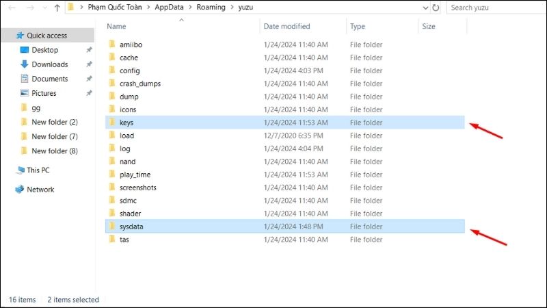Click the Refresh icon beside address bar
The height and width of the screenshot is (308, 547).
(x=436, y=8)
